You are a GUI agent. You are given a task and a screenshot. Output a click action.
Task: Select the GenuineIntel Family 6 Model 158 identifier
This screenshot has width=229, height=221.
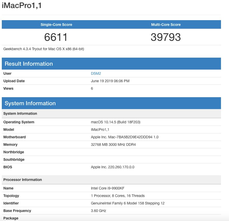(128, 203)
